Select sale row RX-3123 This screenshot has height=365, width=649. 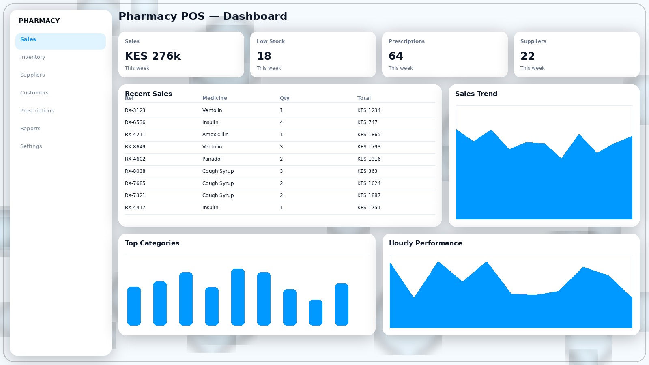point(280,110)
